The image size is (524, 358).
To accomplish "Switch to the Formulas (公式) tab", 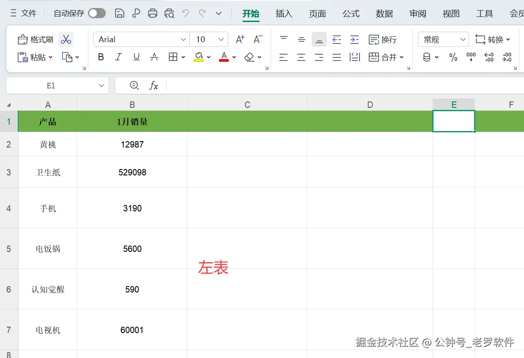I will (351, 14).
